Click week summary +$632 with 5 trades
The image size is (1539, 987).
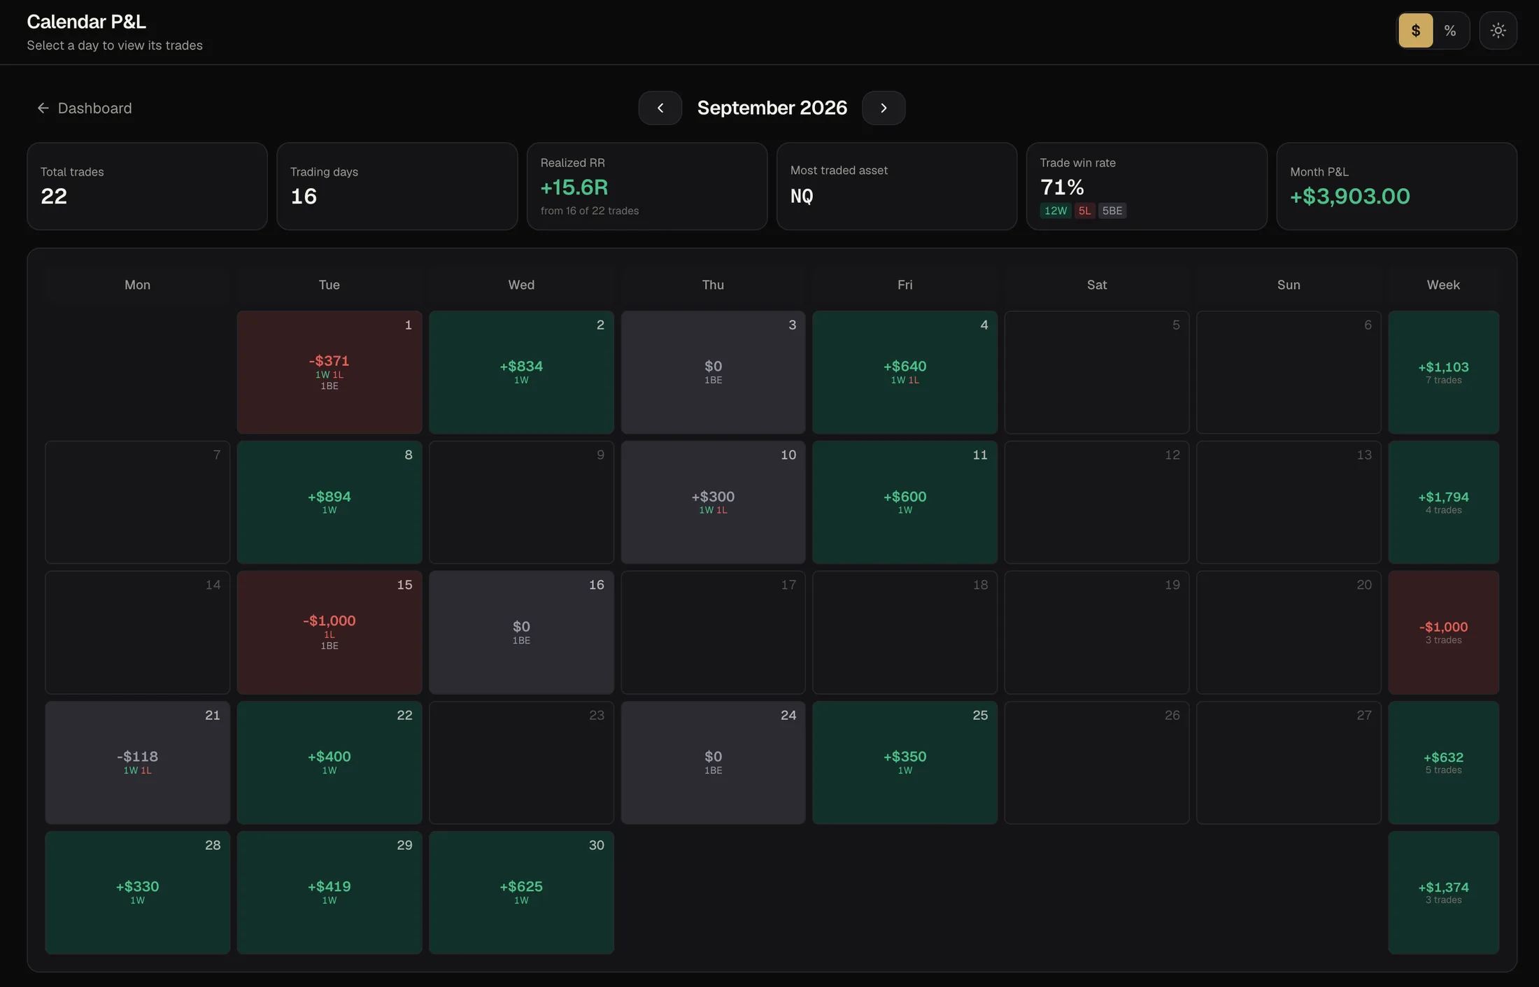coord(1443,762)
